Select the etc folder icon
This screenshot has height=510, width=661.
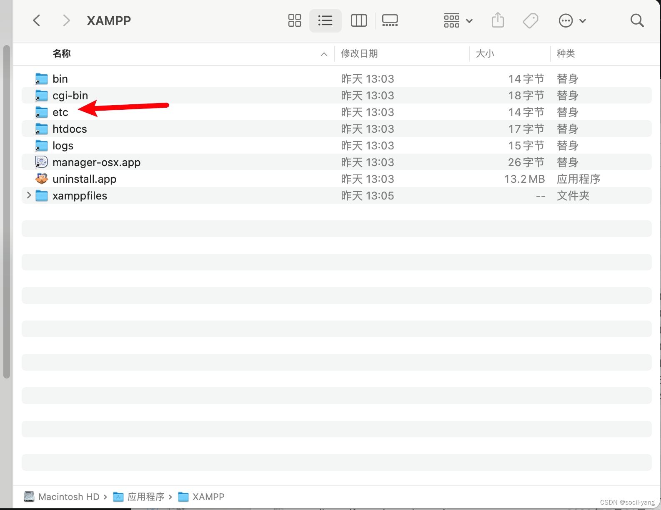(42, 112)
